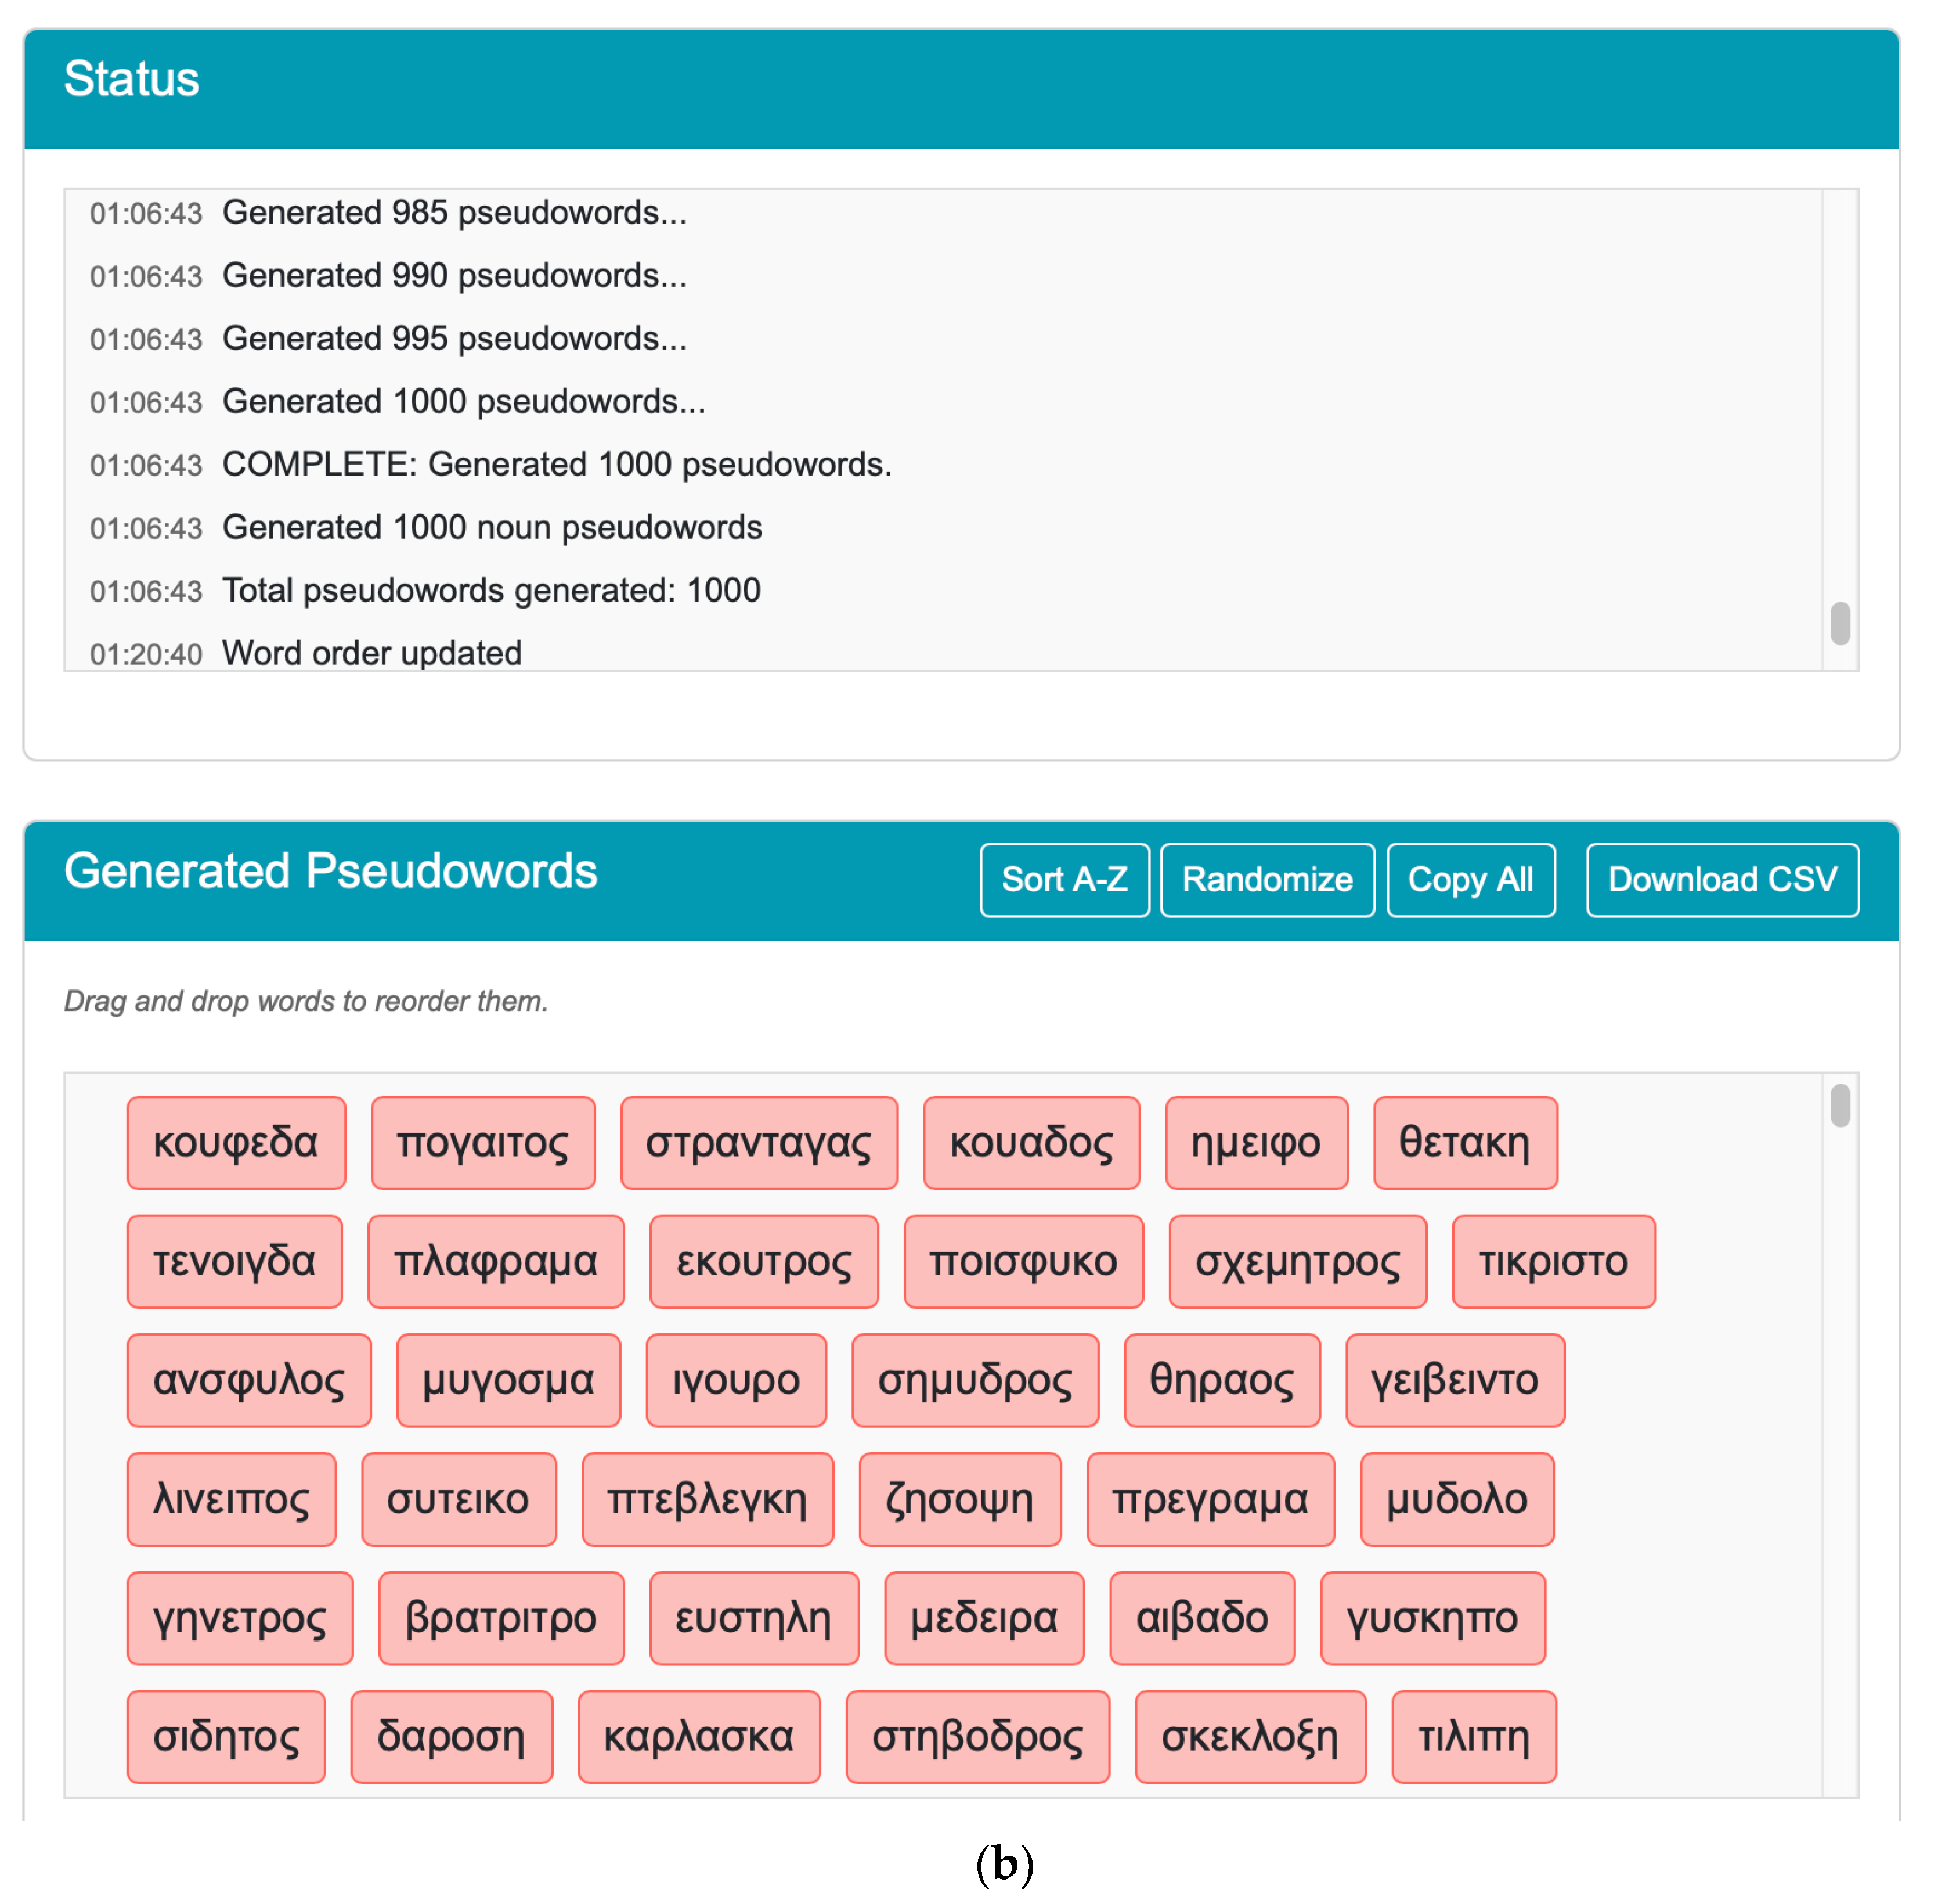
Task: Select the word κουφεδα
Action: 236,1143
